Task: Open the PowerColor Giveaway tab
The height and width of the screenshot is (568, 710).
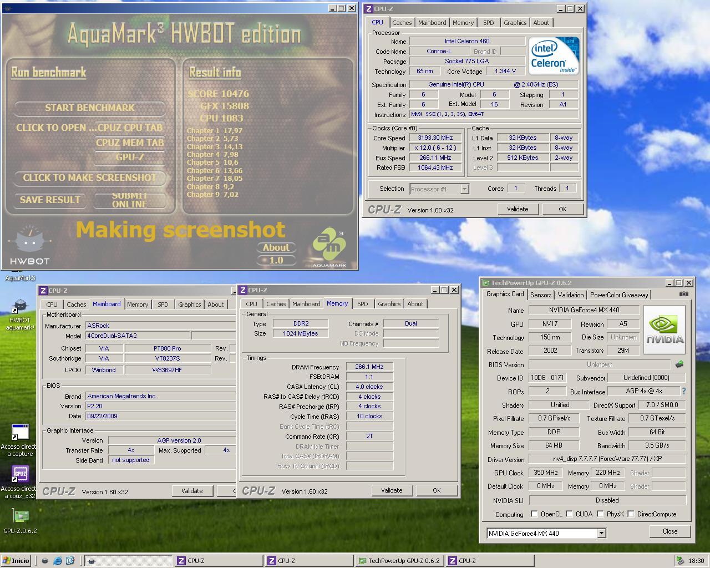Action: (x=619, y=295)
